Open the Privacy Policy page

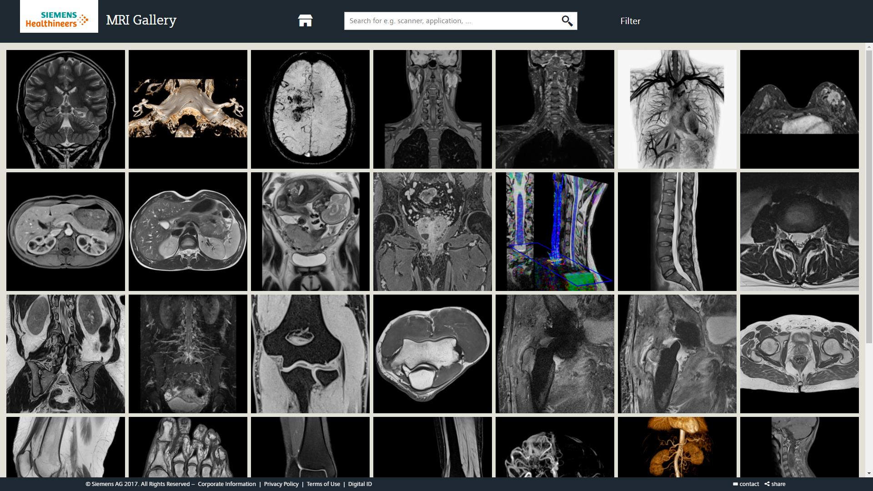281,484
